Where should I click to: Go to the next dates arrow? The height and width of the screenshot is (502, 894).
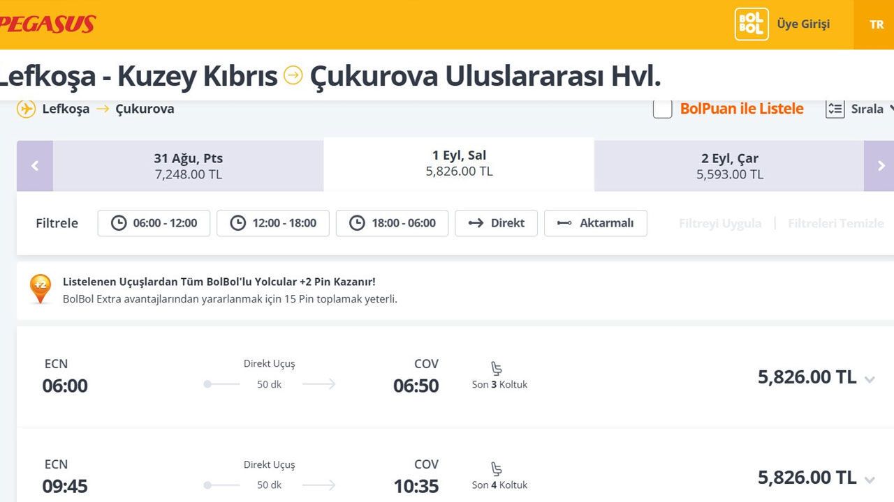point(879,166)
